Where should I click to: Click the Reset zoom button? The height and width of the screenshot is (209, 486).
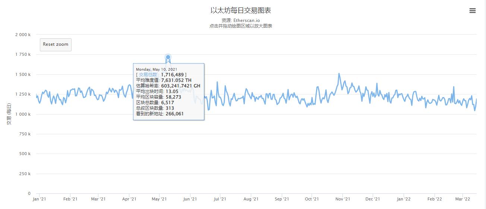tap(56, 45)
